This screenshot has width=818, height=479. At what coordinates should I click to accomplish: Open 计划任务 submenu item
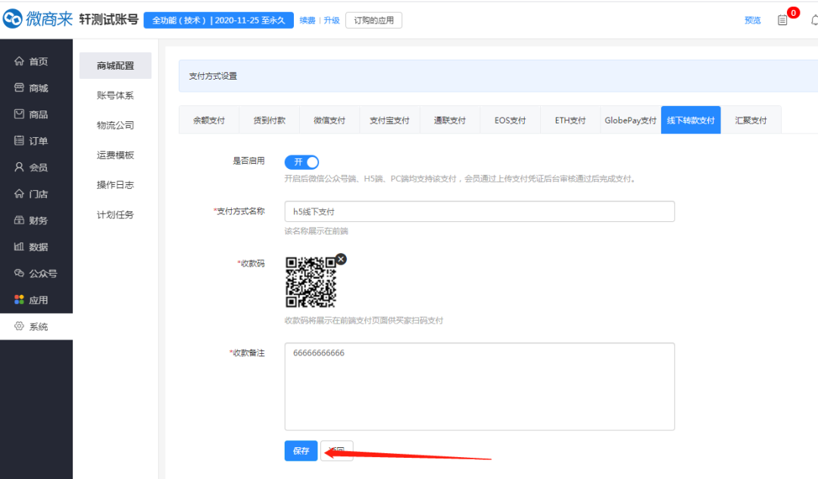[x=115, y=214]
